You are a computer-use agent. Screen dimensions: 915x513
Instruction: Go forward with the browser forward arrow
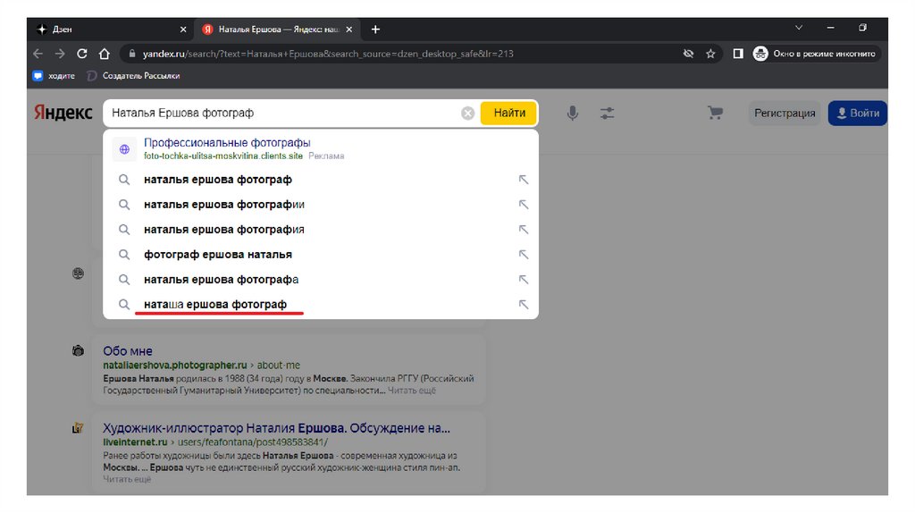(x=60, y=54)
